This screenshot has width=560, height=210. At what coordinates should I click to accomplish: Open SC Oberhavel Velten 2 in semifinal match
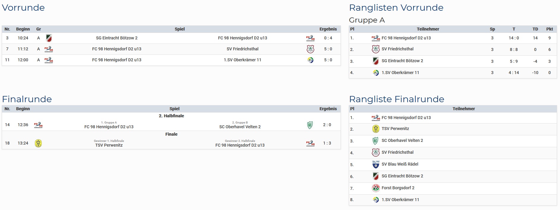(x=240, y=127)
